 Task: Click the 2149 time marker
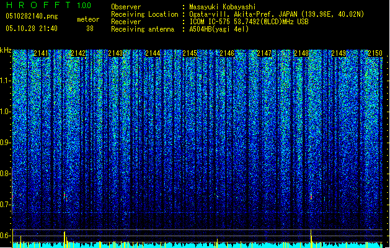[x=339, y=53]
